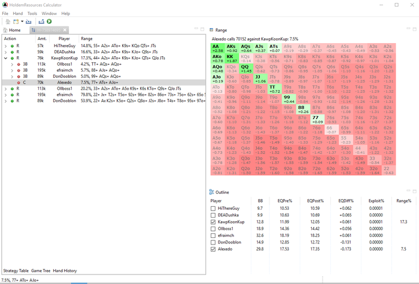419x284 pixels.
Task: Click the Range panel title icon
Action: tap(211, 30)
